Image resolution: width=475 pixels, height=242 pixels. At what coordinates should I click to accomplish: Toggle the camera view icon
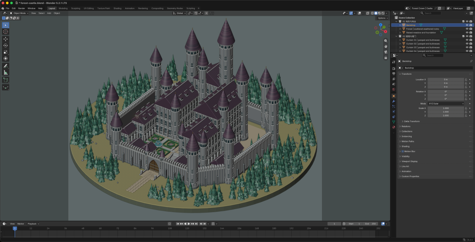coord(386,52)
